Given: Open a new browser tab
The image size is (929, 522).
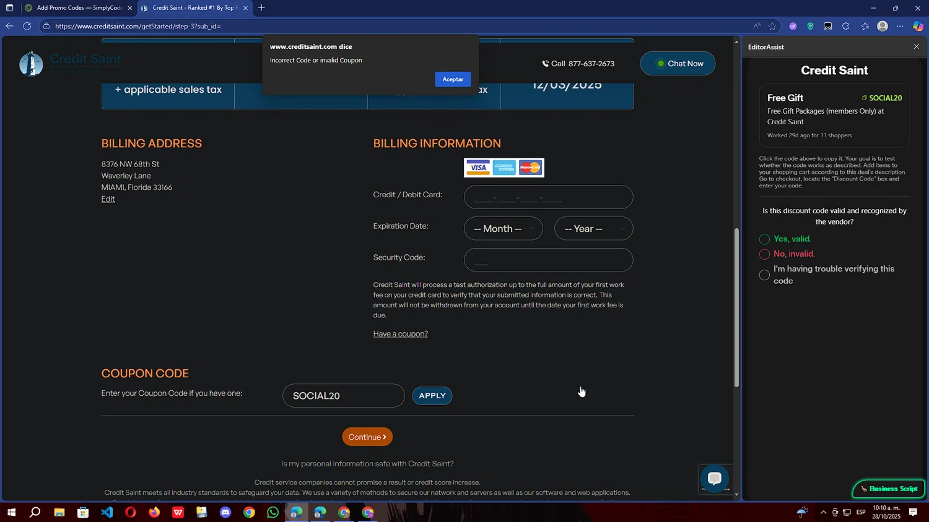Looking at the screenshot, I should [261, 8].
